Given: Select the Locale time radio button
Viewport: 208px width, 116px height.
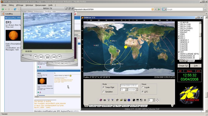Looking at the screenshot, I should tap(143, 87).
